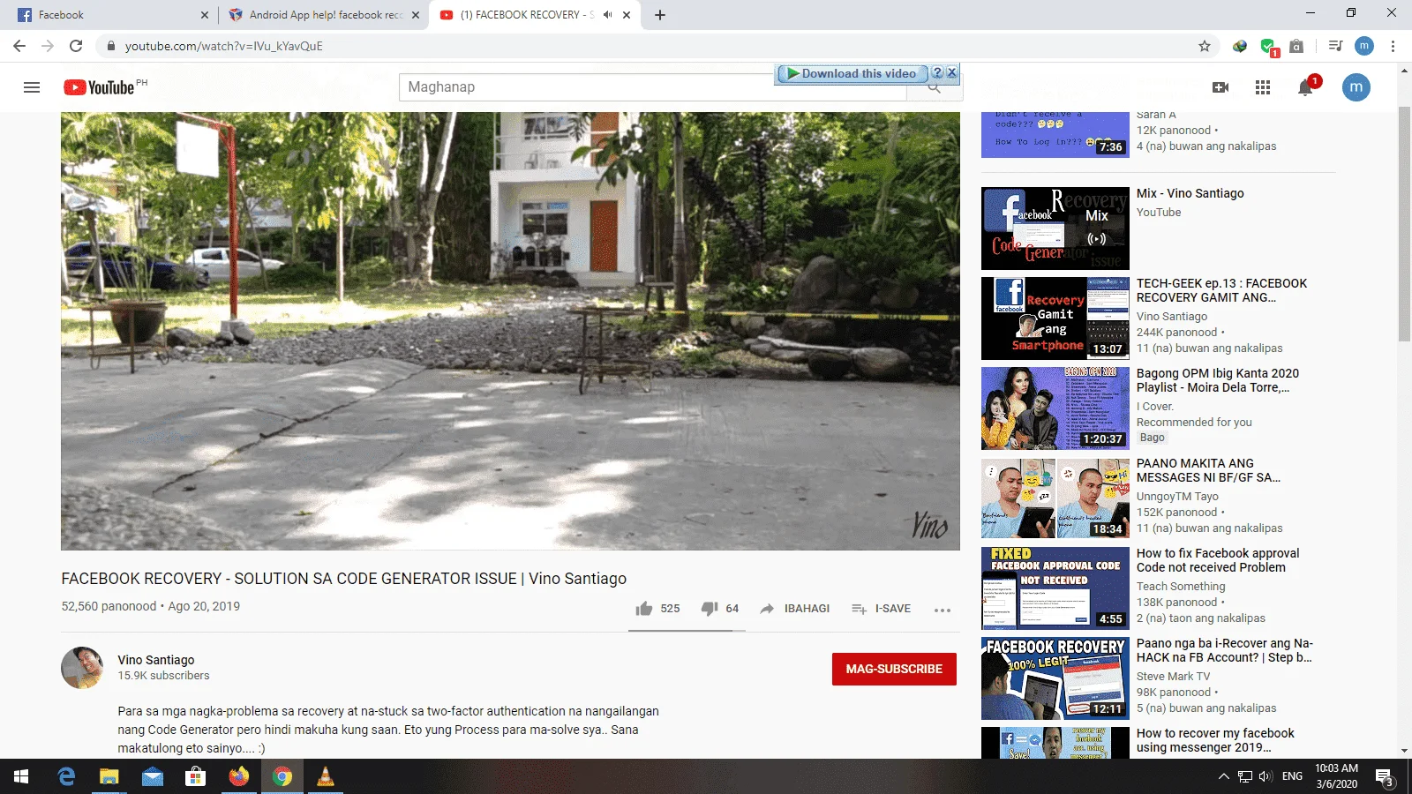This screenshot has height=794, width=1412.
Task: Click the I-SAVE playlist add icon
Action: click(860, 609)
